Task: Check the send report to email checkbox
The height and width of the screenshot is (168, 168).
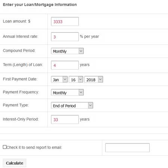Action: tap(4, 147)
